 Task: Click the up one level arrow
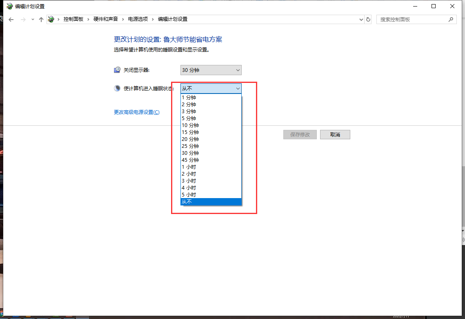click(41, 19)
